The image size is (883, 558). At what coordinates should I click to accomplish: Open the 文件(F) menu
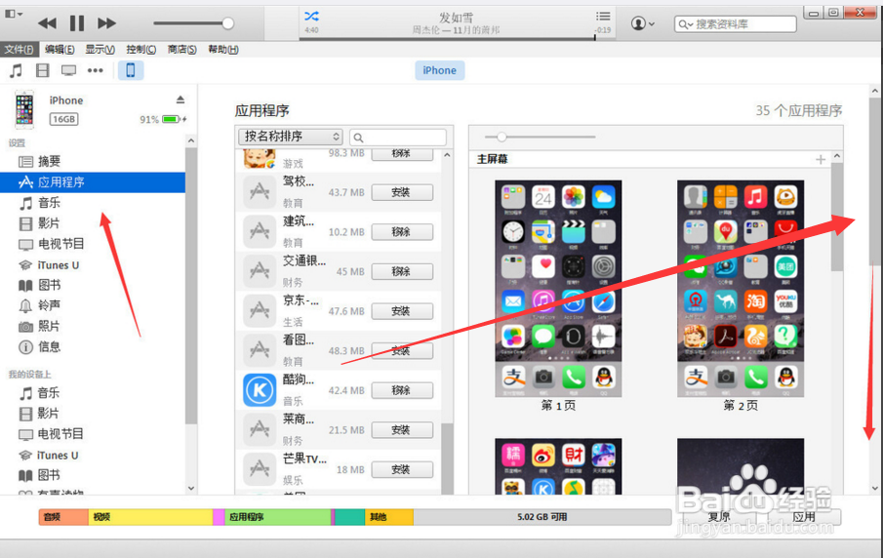(20, 50)
